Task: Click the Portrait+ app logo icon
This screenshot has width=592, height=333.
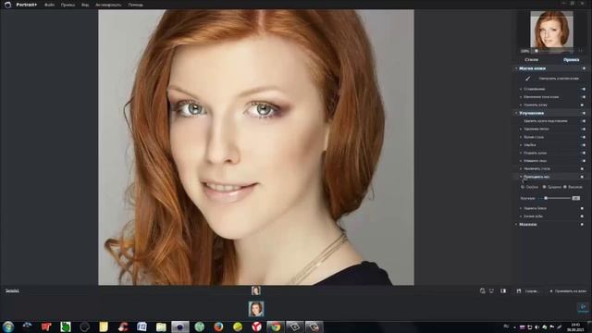Action: coord(7,5)
